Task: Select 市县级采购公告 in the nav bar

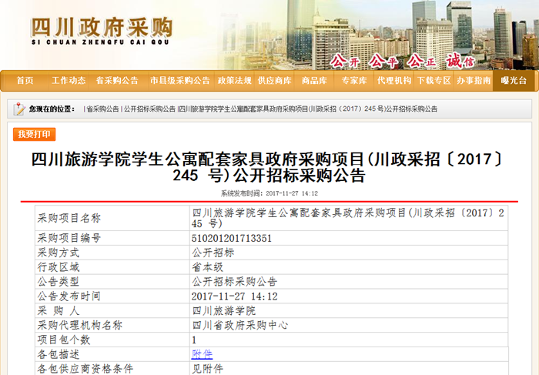Action: click(179, 80)
